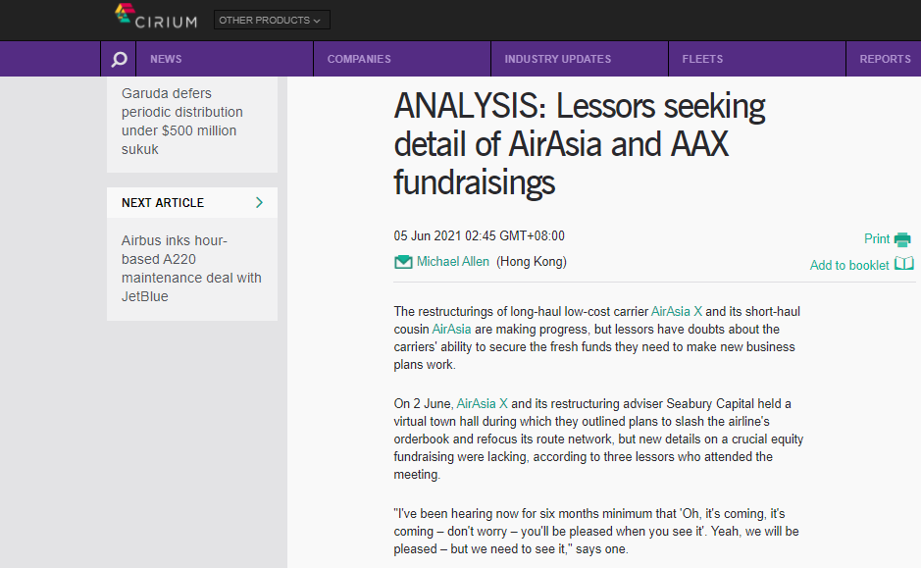Click AirAsia X link in first paragraph

pyautogui.click(x=677, y=311)
